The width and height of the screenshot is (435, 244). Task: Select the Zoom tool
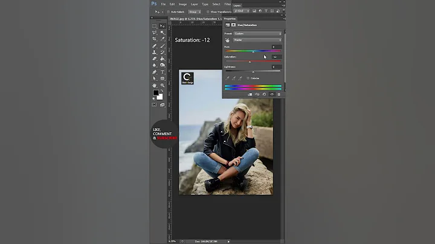(163, 85)
